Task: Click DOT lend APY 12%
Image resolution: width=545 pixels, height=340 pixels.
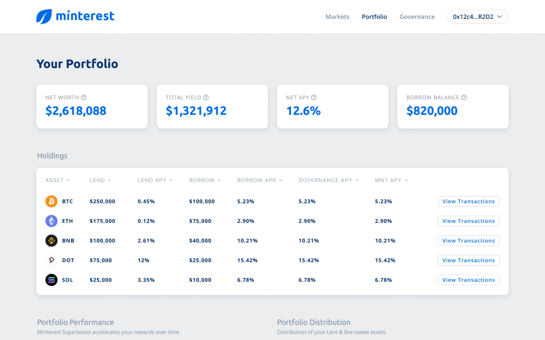Action: pyautogui.click(x=143, y=260)
